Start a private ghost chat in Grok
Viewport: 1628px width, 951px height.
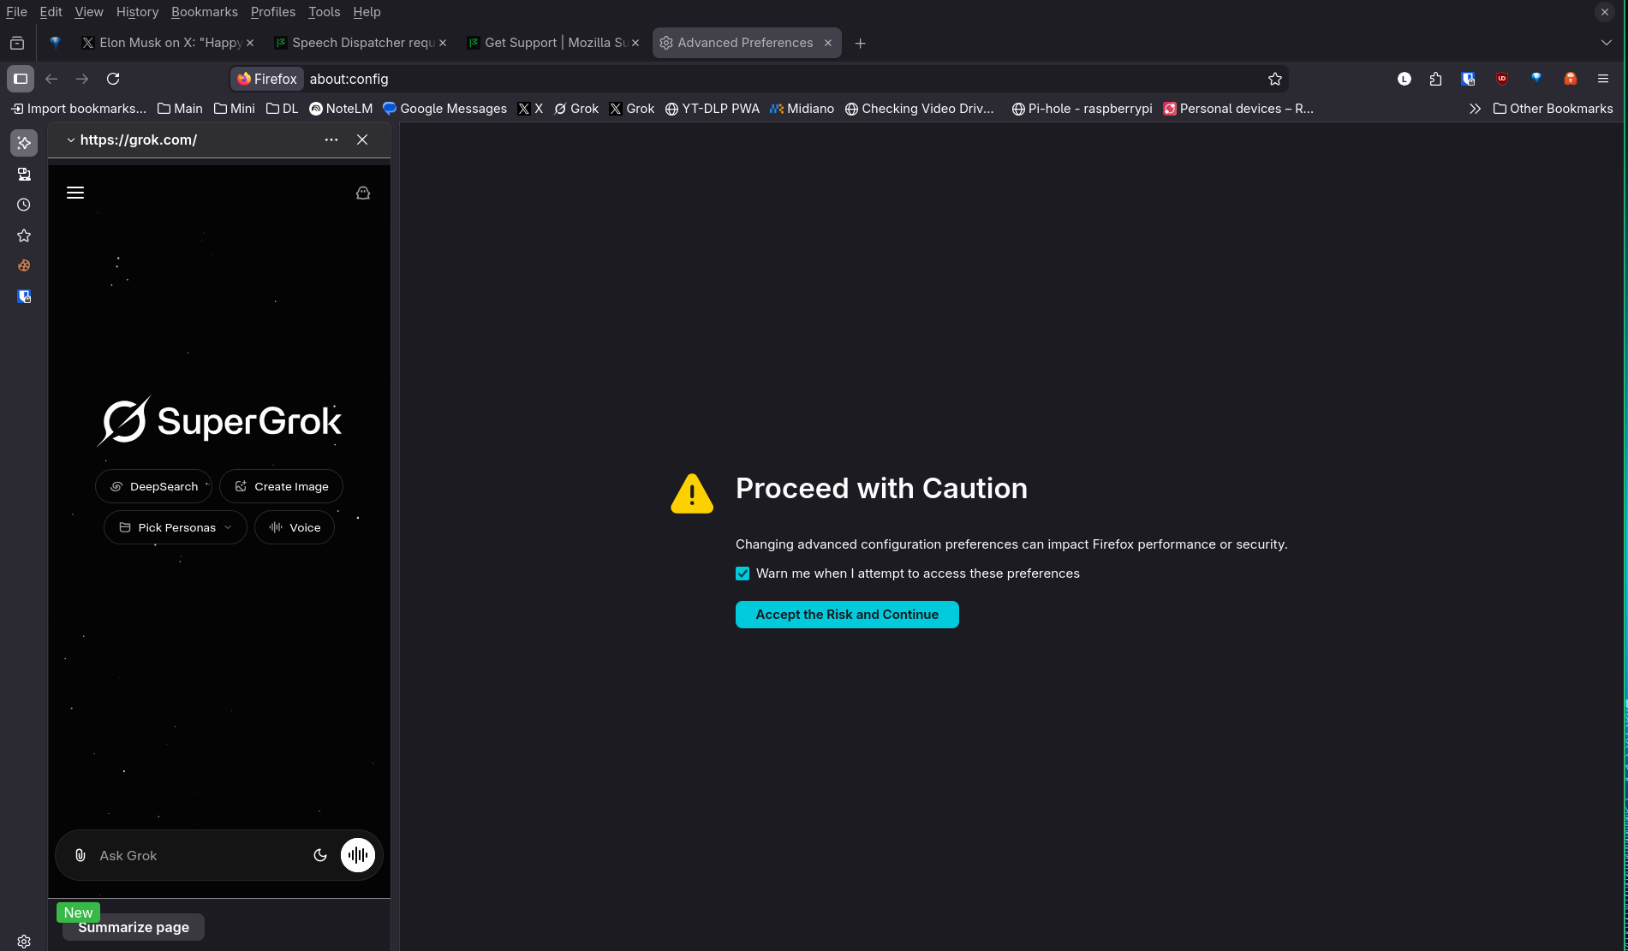[363, 193]
